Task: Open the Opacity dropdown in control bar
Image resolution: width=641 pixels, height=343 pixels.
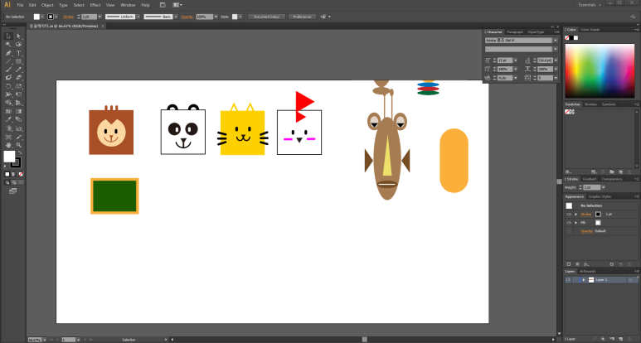Action: 216,17
